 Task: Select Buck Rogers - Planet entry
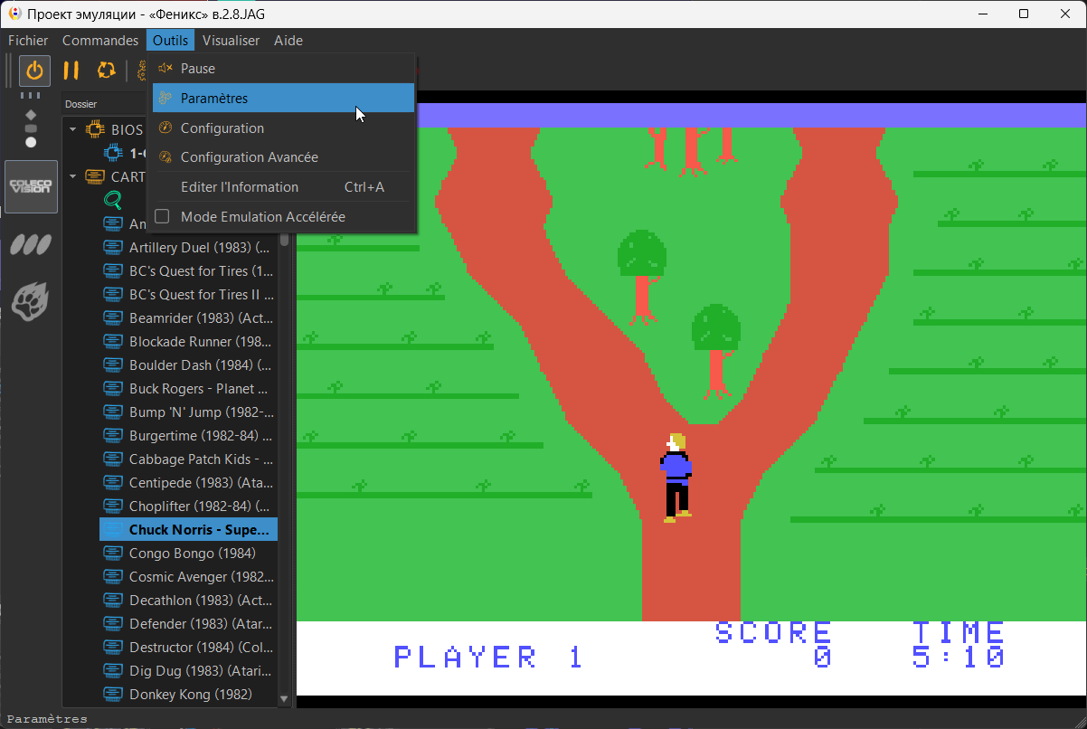point(198,388)
